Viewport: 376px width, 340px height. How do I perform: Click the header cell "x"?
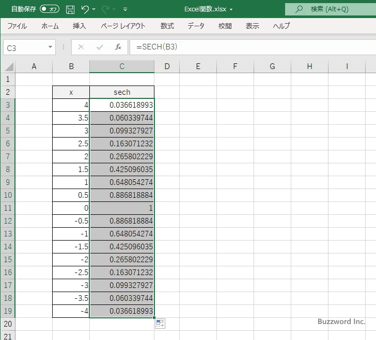(71, 92)
